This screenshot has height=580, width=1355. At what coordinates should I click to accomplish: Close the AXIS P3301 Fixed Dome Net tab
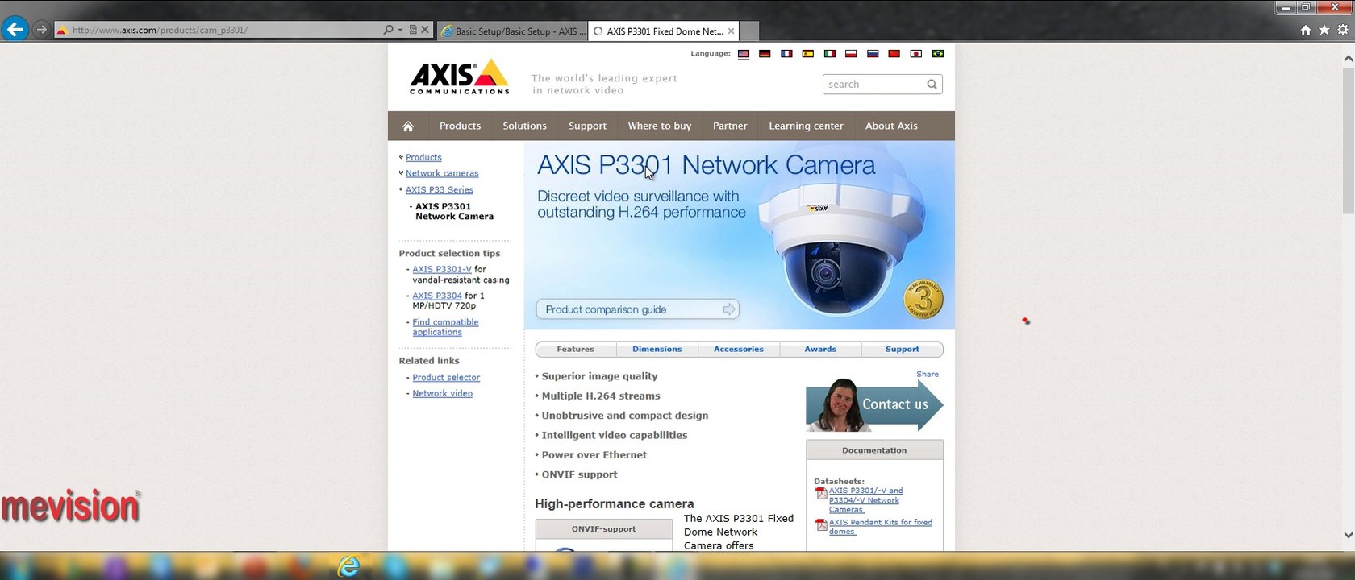(731, 31)
